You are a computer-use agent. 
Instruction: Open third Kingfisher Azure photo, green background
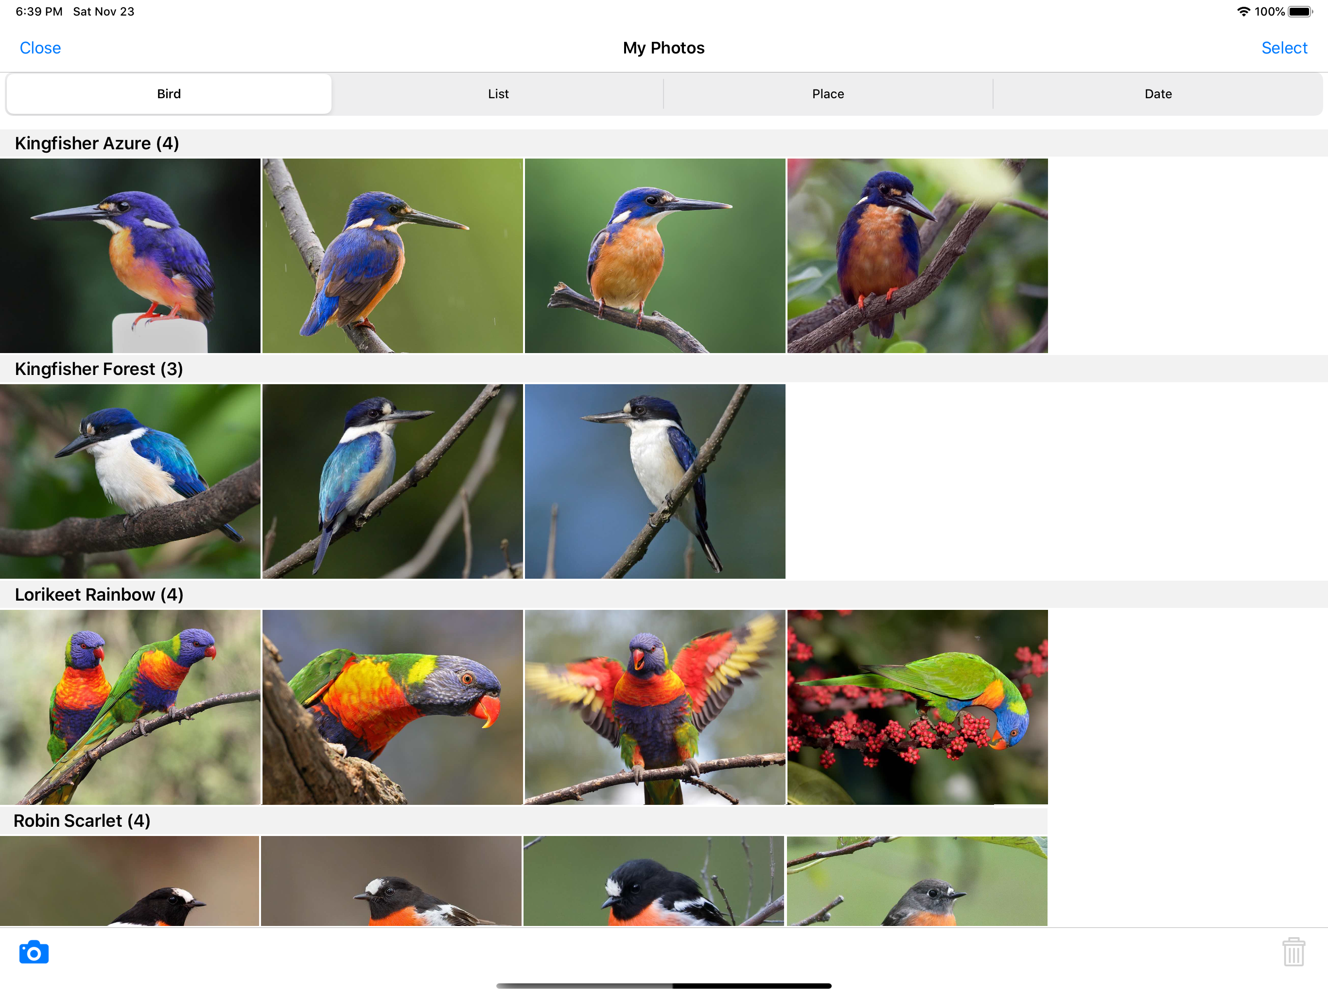[655, 255]
